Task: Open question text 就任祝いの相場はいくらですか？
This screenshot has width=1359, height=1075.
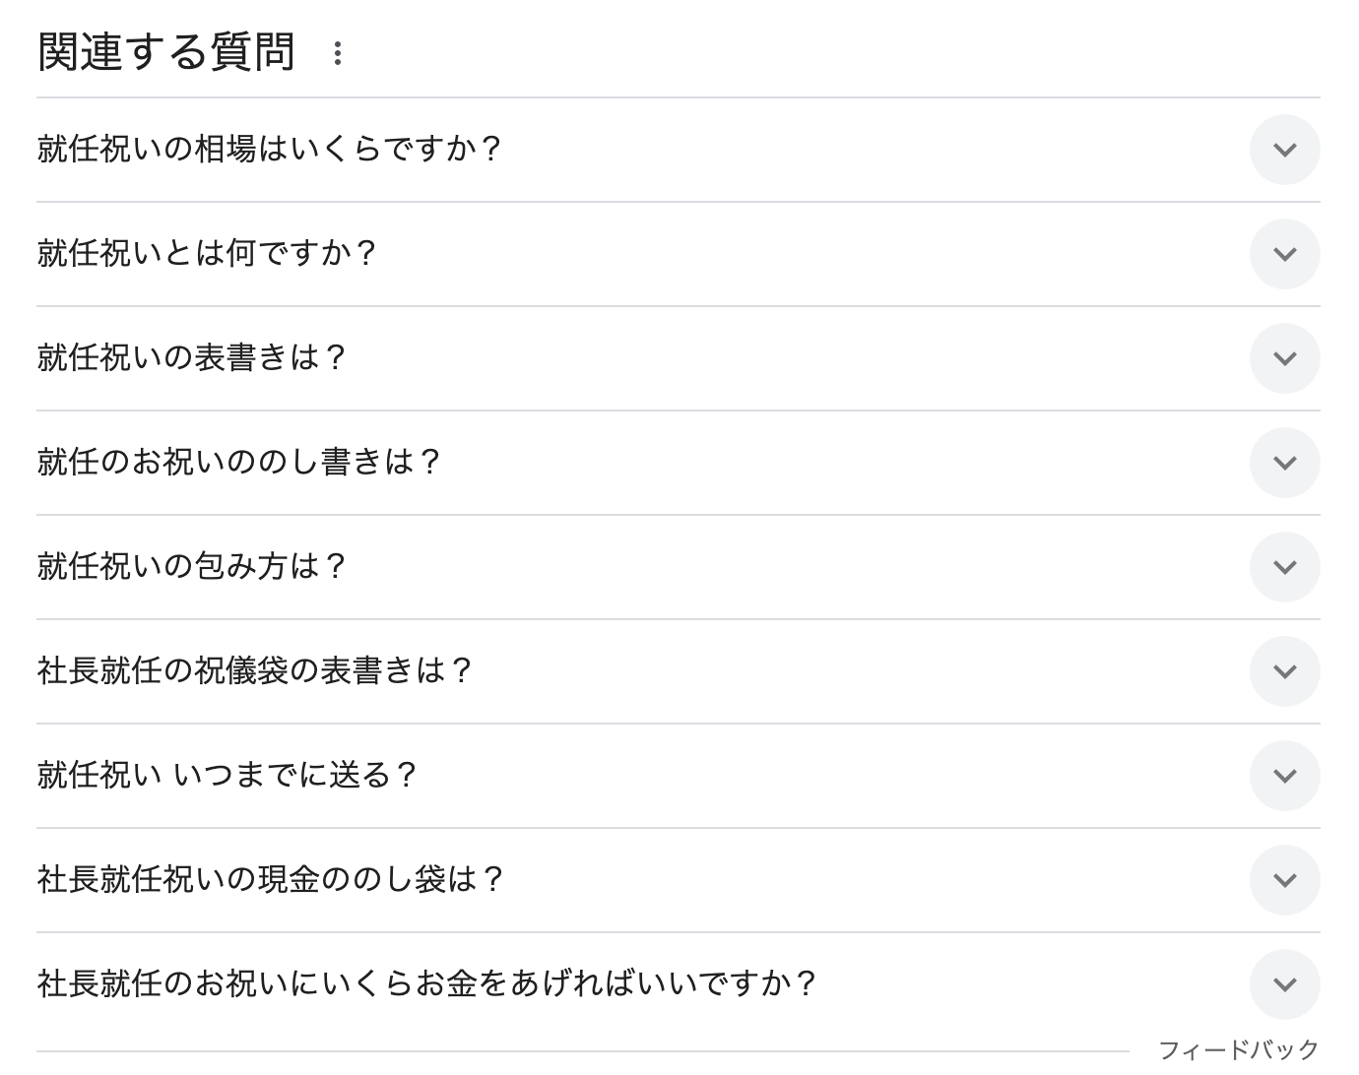Action: 271,150
